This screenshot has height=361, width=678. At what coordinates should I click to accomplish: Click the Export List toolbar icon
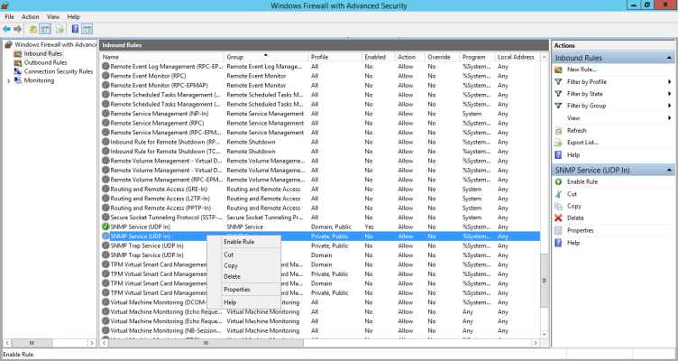(x=59, y=29)
